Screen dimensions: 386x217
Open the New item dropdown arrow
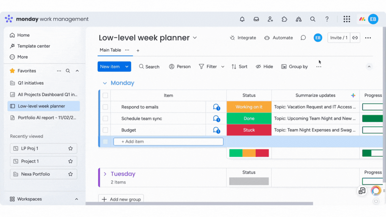pyautogui.click(x=127, y=67)
